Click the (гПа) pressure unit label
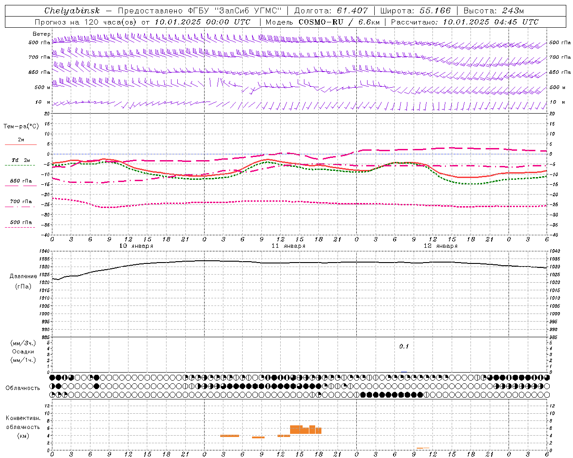Screen dimensions: 573x458 (x=23, y=287)
